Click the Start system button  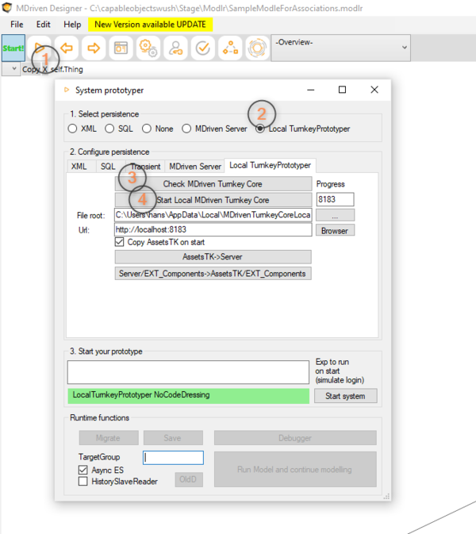[x=345, y=396]
